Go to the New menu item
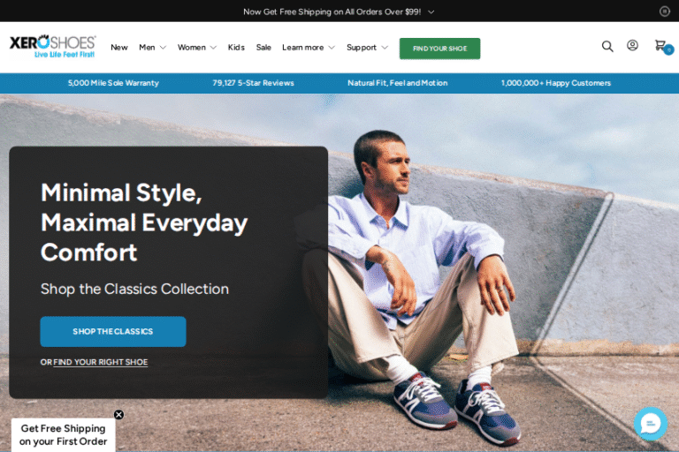Viewport: 679px width, 452px height. (118, 48)
